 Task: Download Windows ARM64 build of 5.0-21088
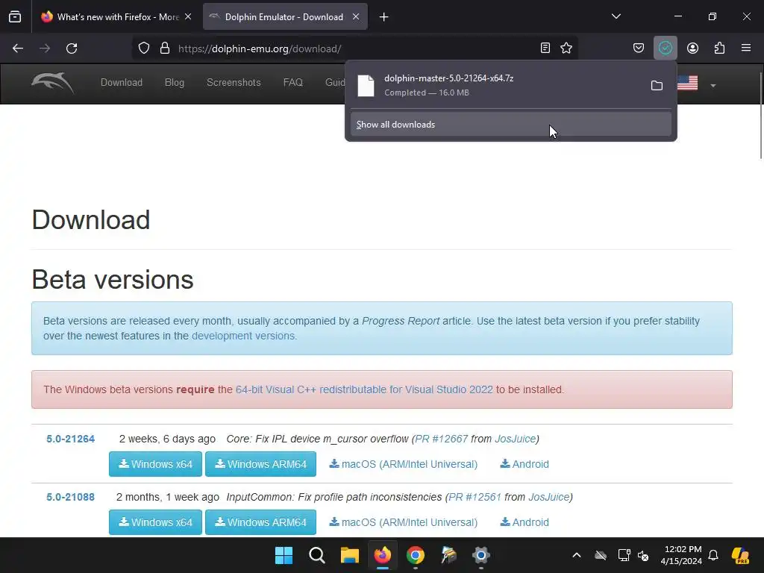point(260,522)
